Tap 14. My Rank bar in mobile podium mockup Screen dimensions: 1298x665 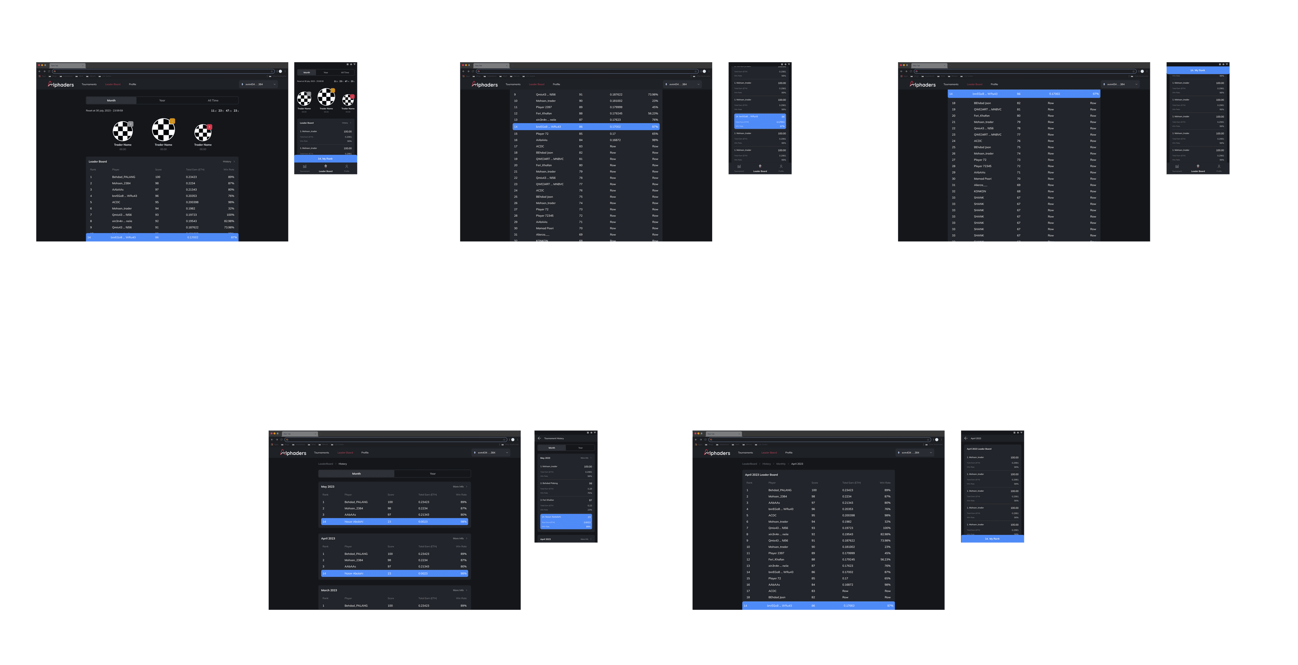326,159
